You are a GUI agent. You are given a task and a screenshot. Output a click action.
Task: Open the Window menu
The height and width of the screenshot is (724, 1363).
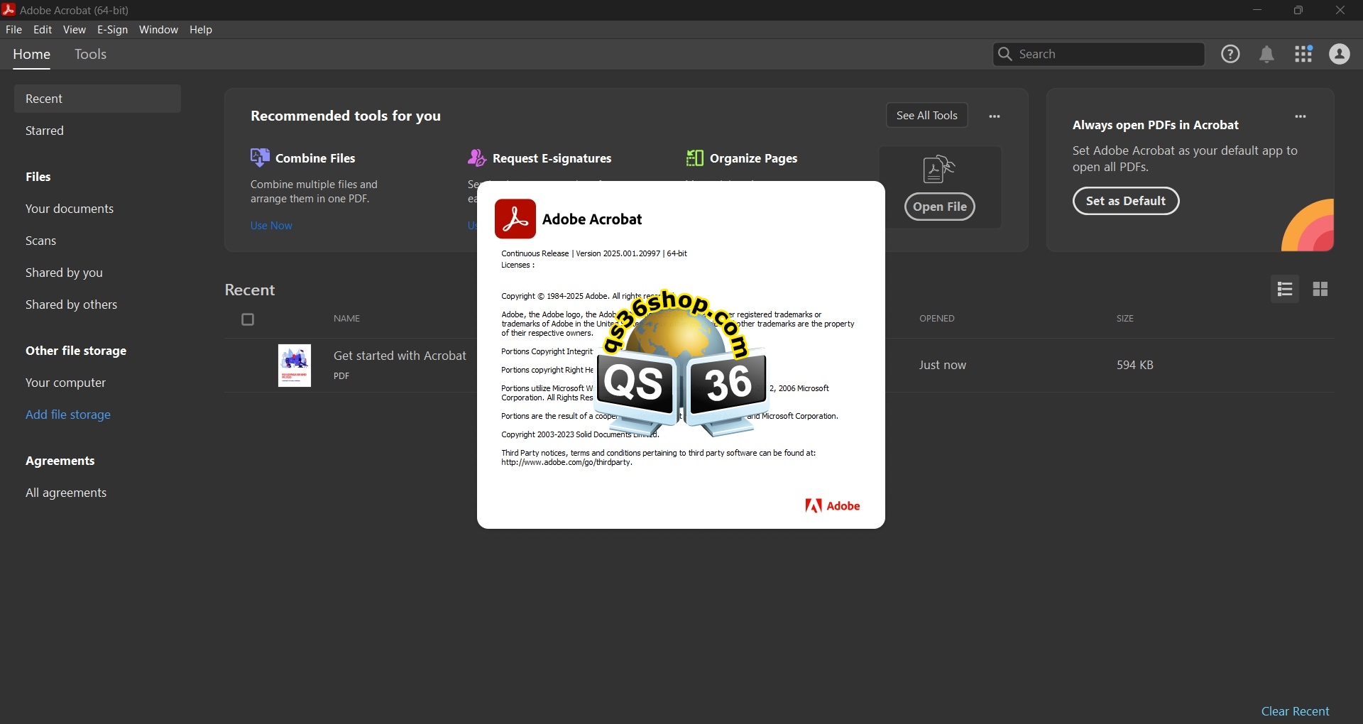tap(158, 30)
